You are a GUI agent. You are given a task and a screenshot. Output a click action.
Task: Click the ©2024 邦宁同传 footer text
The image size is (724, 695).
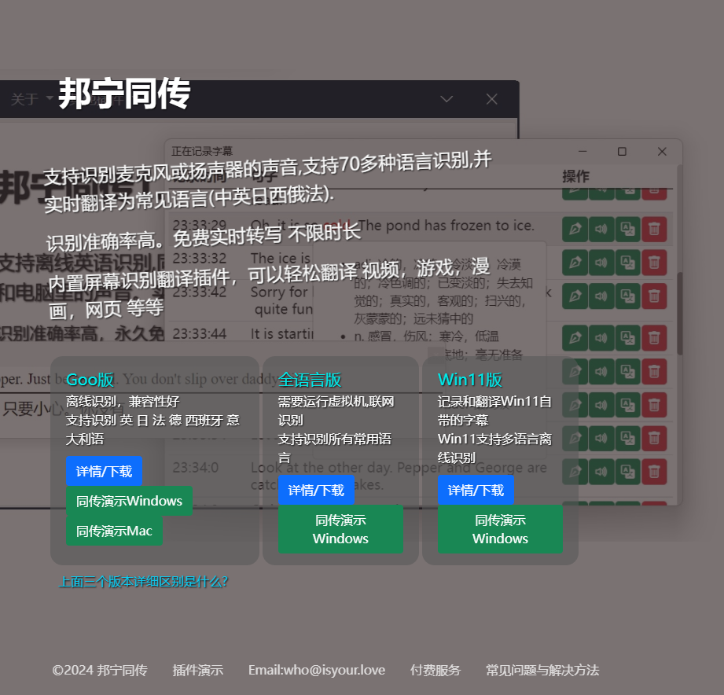tap(100, 670)
